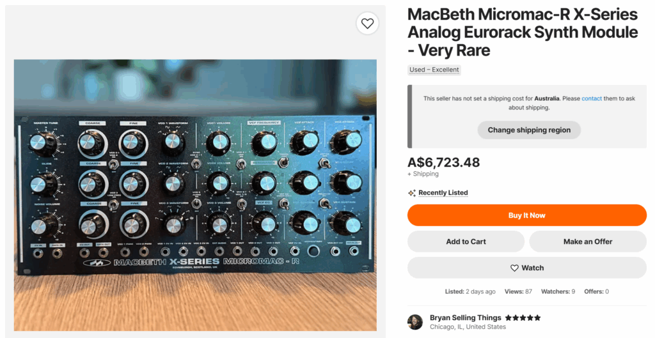Open Bryan Selling Things seller avatar
This screenshot has height=338, width=655.
(x=415, y=322)
